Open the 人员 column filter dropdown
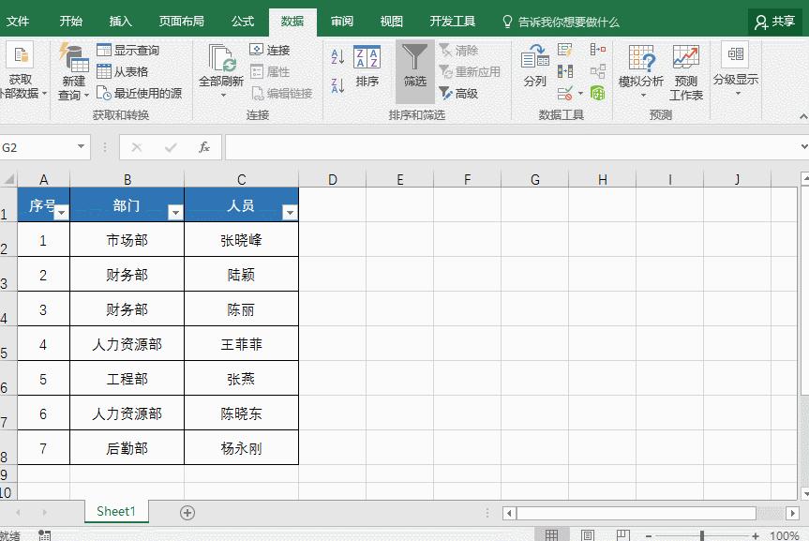 coord(289,212)
